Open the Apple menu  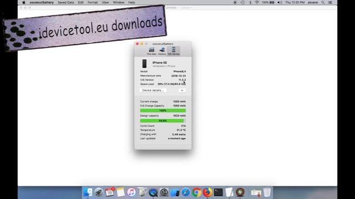(x=24, y=2)
